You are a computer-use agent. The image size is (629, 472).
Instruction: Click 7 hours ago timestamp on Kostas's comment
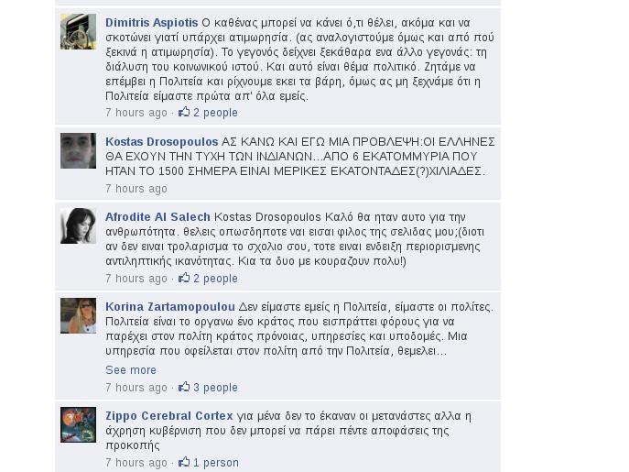[136, 189]
